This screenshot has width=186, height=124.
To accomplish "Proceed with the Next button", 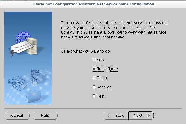I will pyautogui.click(x=141, y=116).
